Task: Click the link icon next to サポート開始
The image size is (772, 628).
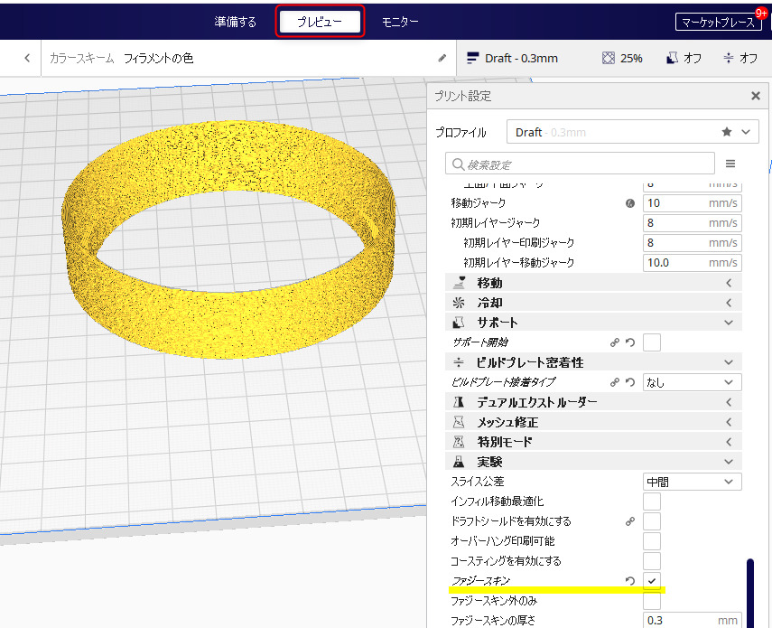Action: coord(615,342)
